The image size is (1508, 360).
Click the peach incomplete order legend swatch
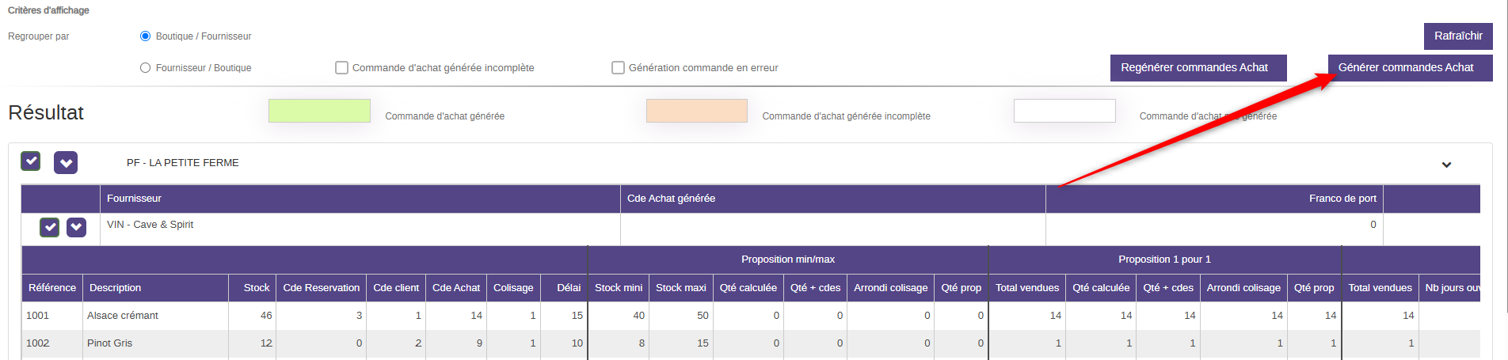[x=696, y=111]
